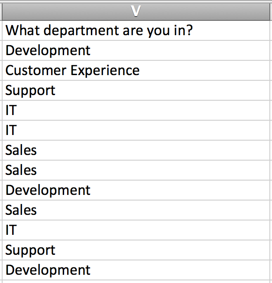
Task: Click the IT cell directly below Support
Action: 11,111
